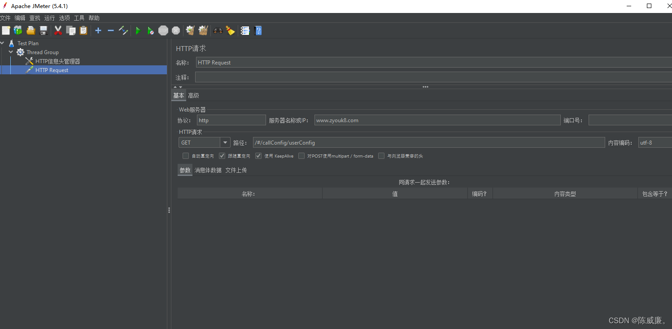This screenshot has width=672, height=329.
Task: Switch to the 文件上传 tab
Action: point(236,170)
